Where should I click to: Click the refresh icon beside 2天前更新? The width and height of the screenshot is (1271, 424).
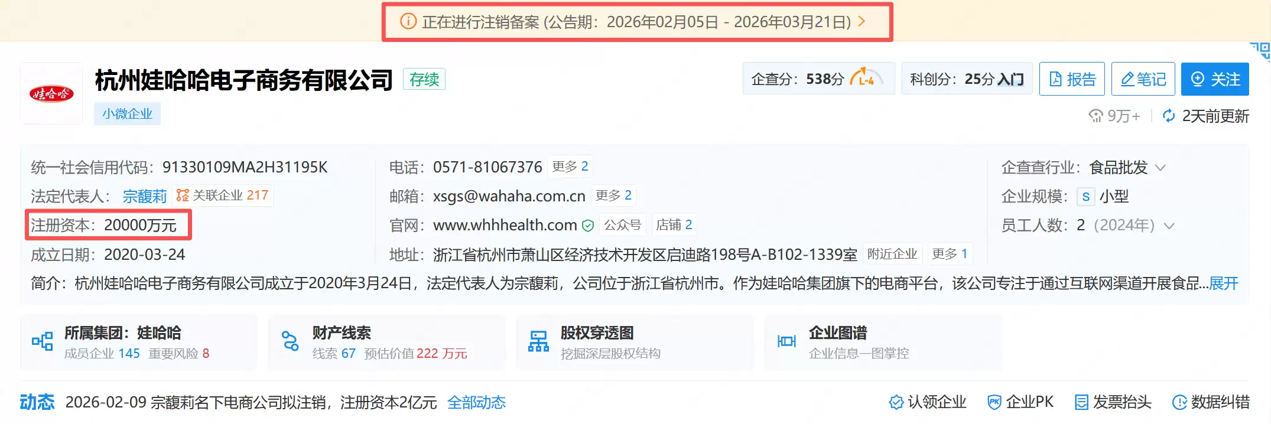point(1169,116)
